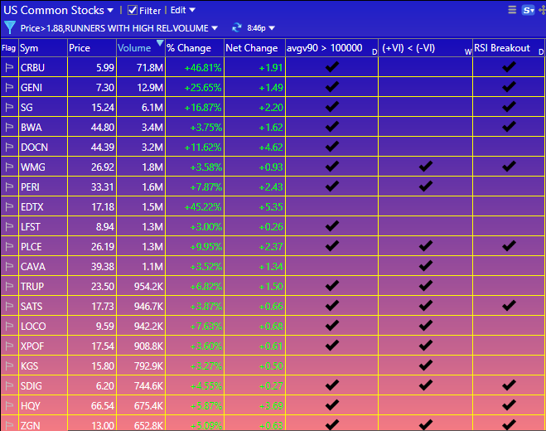Click the (+VI) < (-VI) column header

click(425, 48)
